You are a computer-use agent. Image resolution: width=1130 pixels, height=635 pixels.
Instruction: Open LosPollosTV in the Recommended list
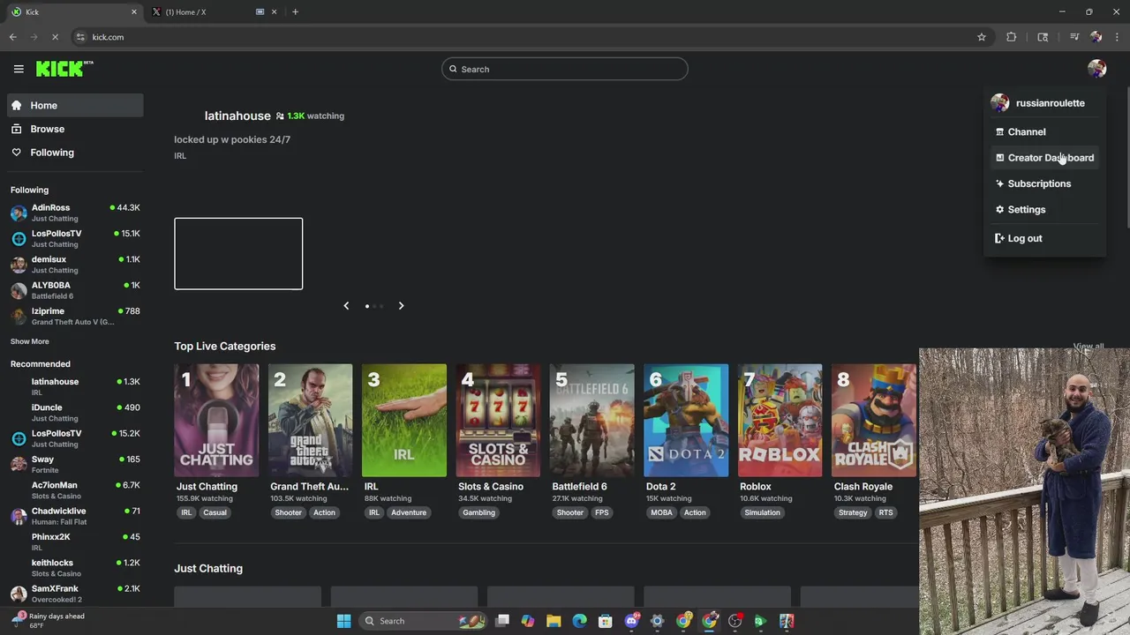coord(75,438)
